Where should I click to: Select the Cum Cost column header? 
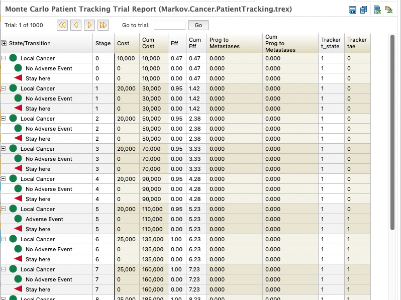point(153,43)
